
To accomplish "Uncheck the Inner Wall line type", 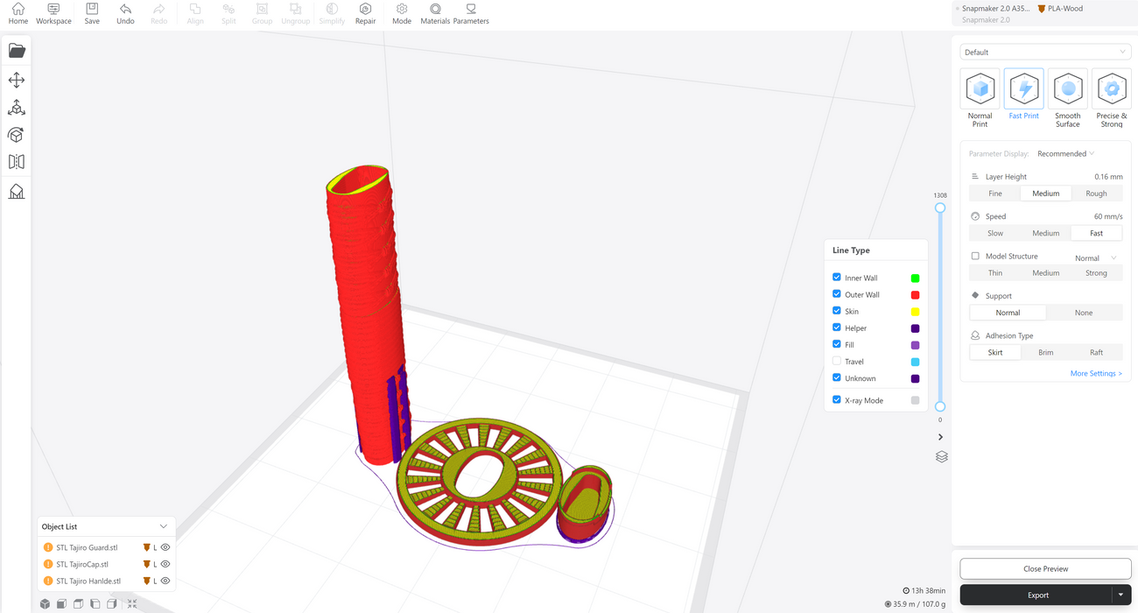I will (x=837, y=278).
